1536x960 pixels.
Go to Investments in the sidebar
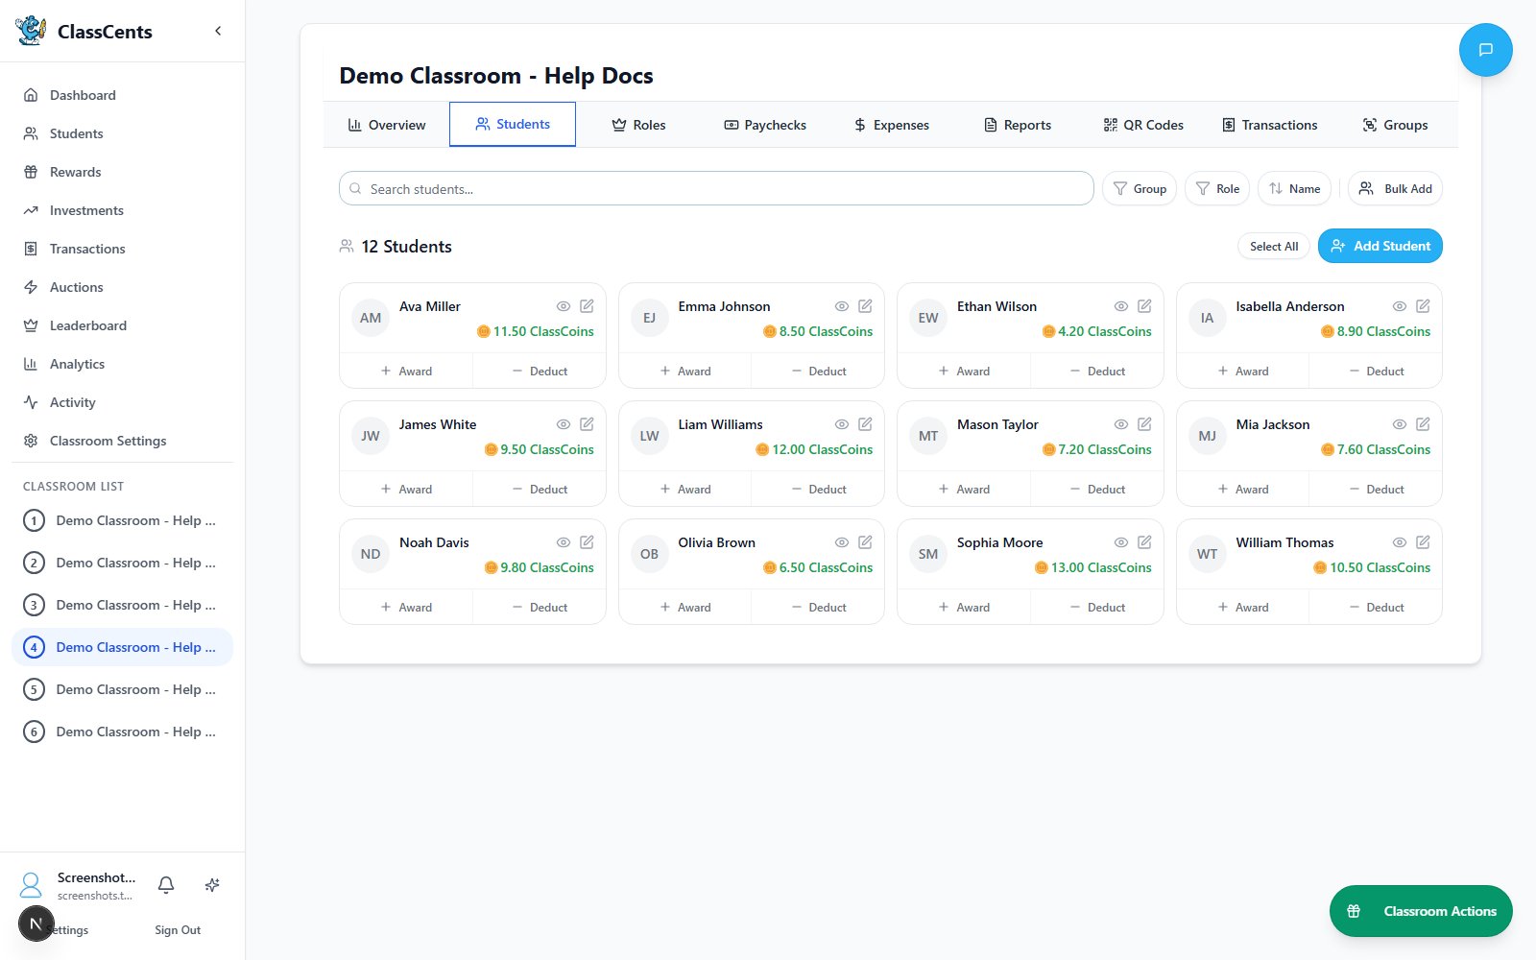pyautogui.click(x=122, y=210)
